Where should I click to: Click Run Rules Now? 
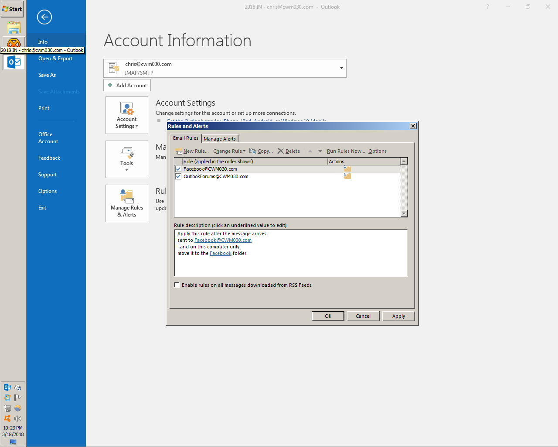(x=346, y=151)
